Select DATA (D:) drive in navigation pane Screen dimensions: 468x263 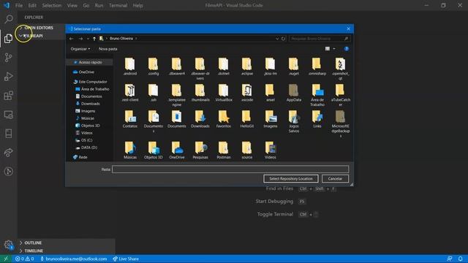tap(86, 148)
